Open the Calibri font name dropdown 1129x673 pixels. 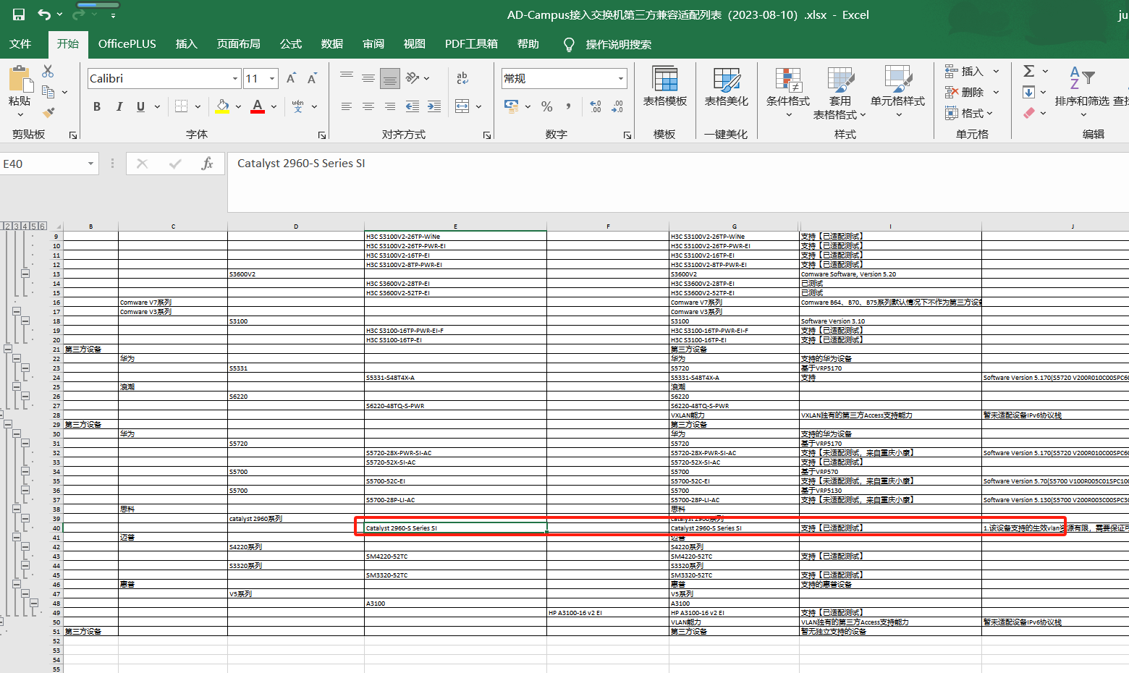click(x=235, y=78)
